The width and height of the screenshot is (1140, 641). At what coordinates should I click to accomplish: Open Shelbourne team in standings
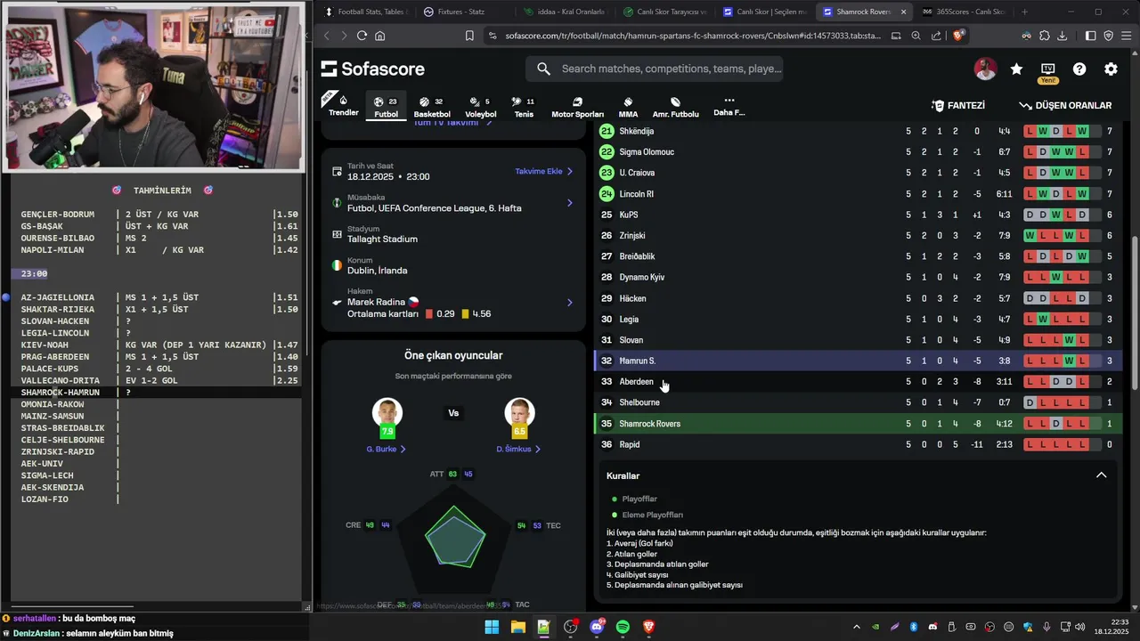(x=857, y=402)
